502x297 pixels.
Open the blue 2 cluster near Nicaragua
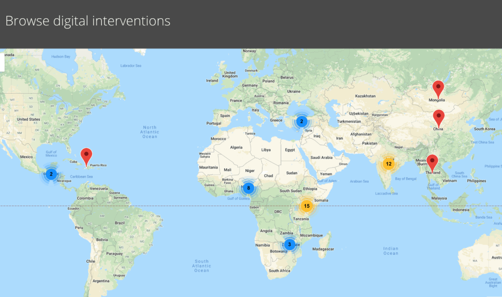pyautogui.click(x=51, y=174)
